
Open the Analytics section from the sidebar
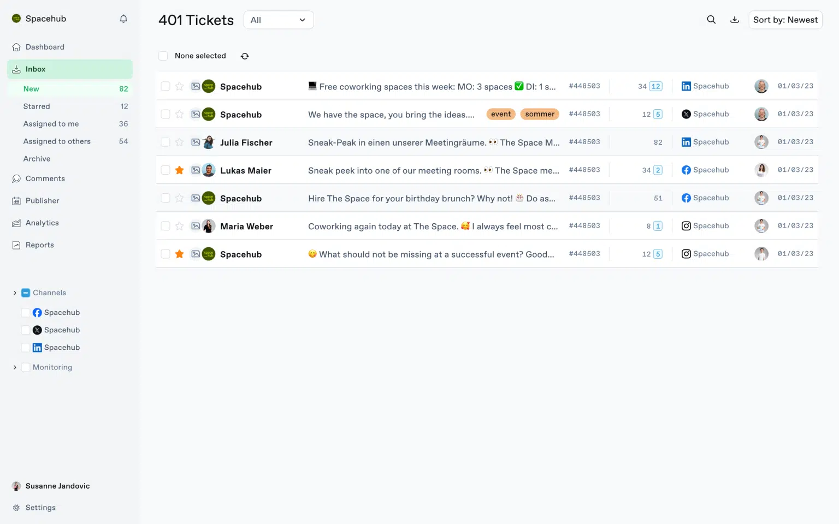[x=42, y=223]
